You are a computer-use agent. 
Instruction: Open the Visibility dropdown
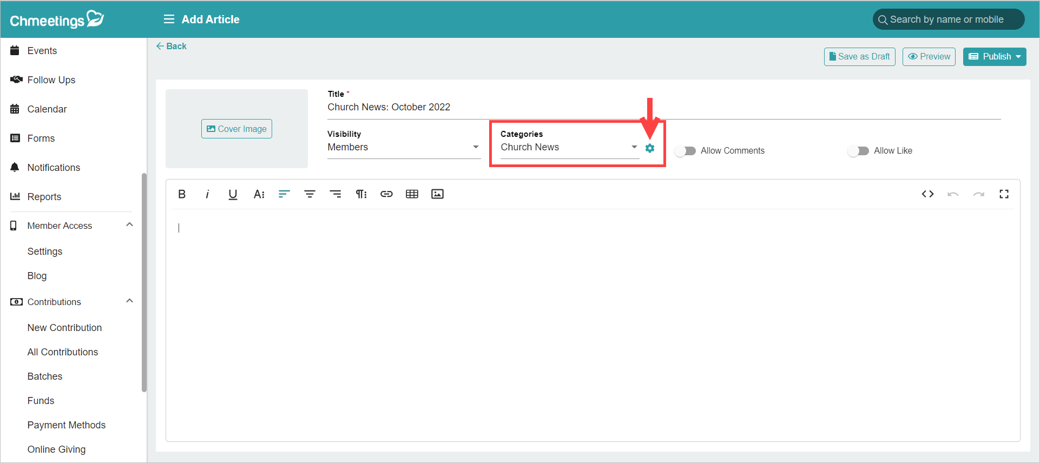(404, 147)
